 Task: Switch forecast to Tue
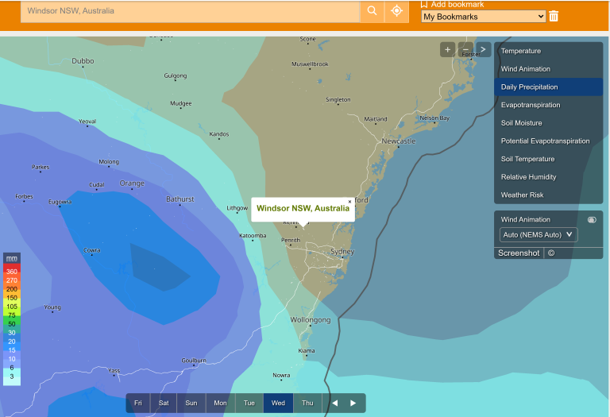(x=249, y=403)
